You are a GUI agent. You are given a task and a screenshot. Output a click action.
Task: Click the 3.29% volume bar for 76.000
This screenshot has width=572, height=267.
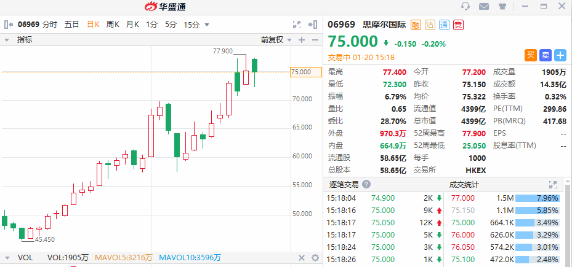coord(537,235)
